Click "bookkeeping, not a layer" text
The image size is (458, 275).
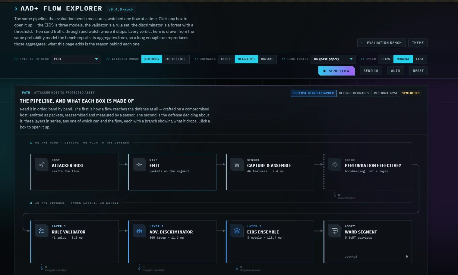[366, 171]
